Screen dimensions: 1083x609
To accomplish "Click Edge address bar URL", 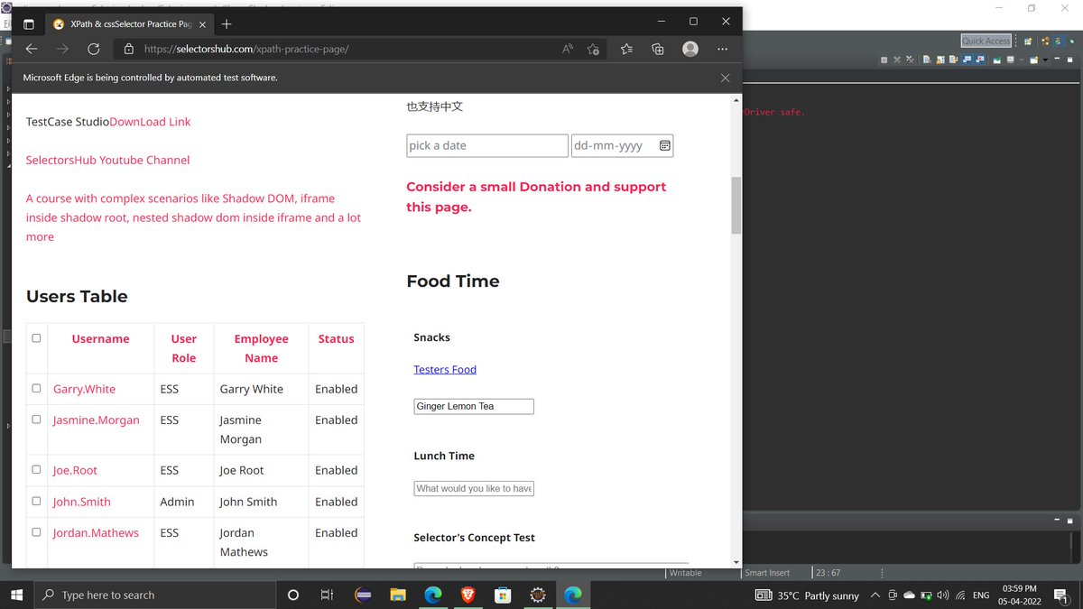I will pos(245,49).
